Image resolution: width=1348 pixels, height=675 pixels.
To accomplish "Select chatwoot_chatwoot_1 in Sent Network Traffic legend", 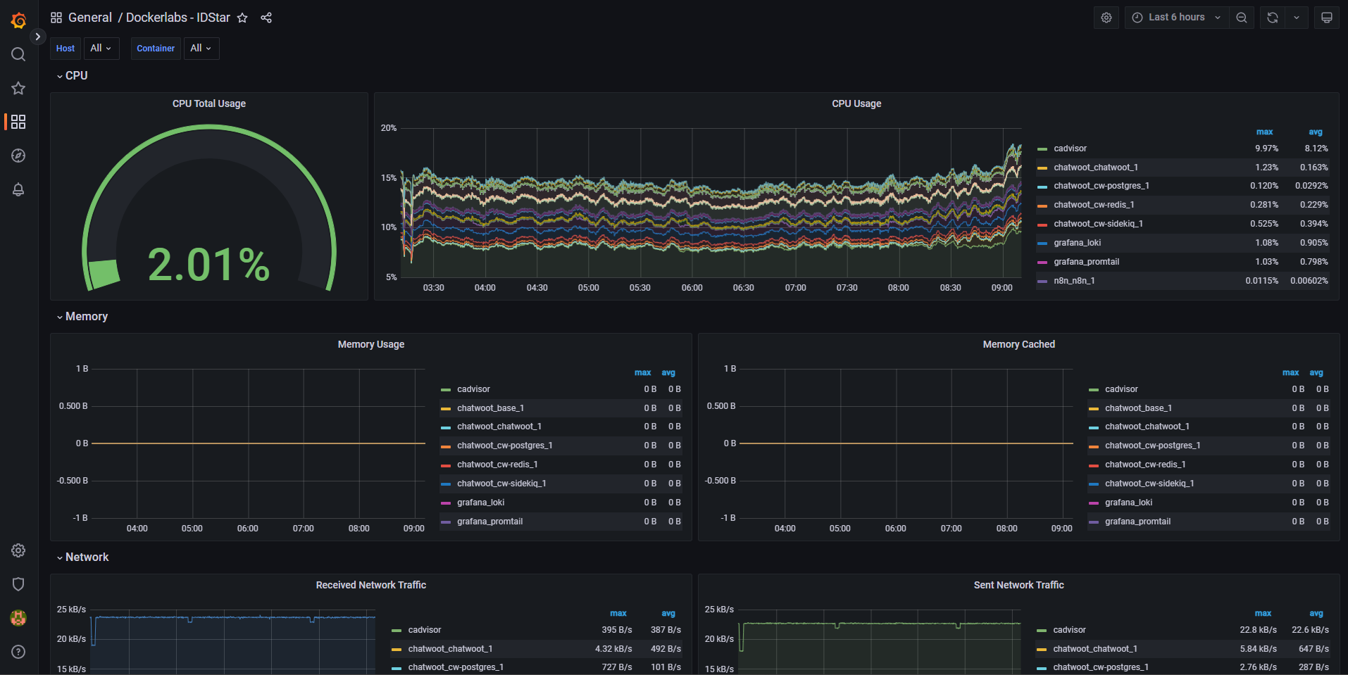I will point(1095,649).
